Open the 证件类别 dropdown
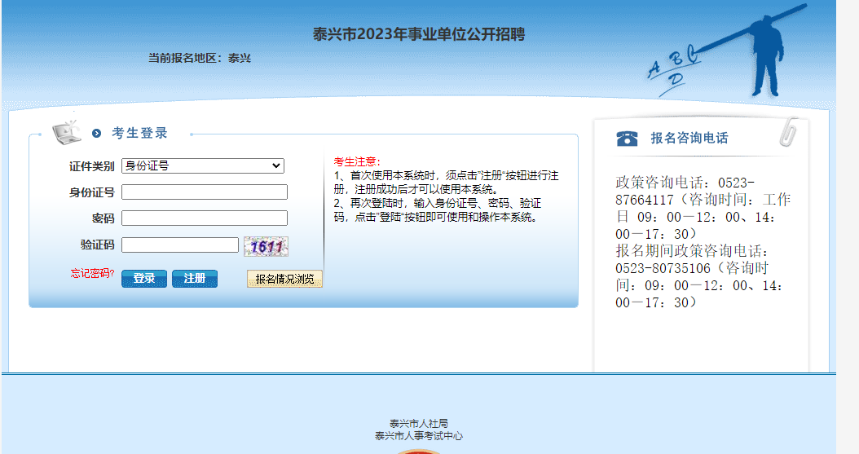The image size is (859, 454). point(202,166)
